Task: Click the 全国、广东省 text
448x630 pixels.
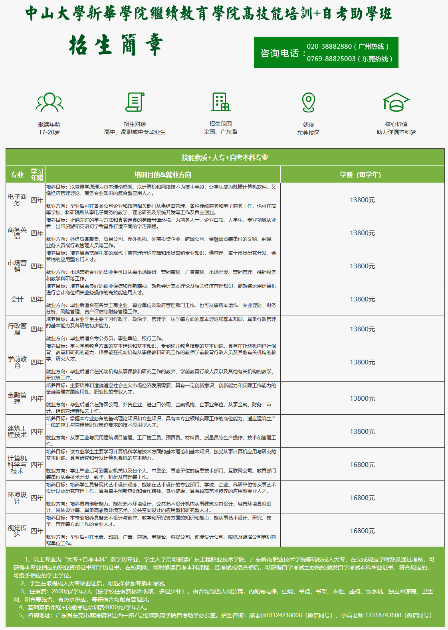Action: [220, 132]
